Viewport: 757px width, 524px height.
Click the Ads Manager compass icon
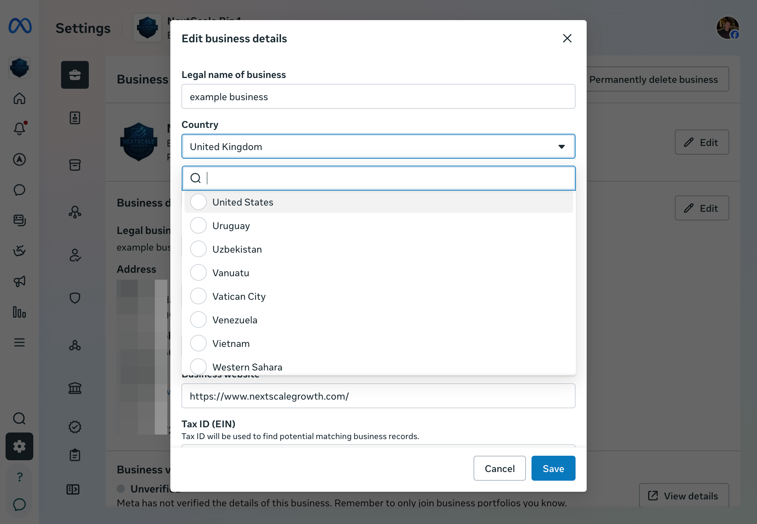pyautogui.click(x=19, y=159)
